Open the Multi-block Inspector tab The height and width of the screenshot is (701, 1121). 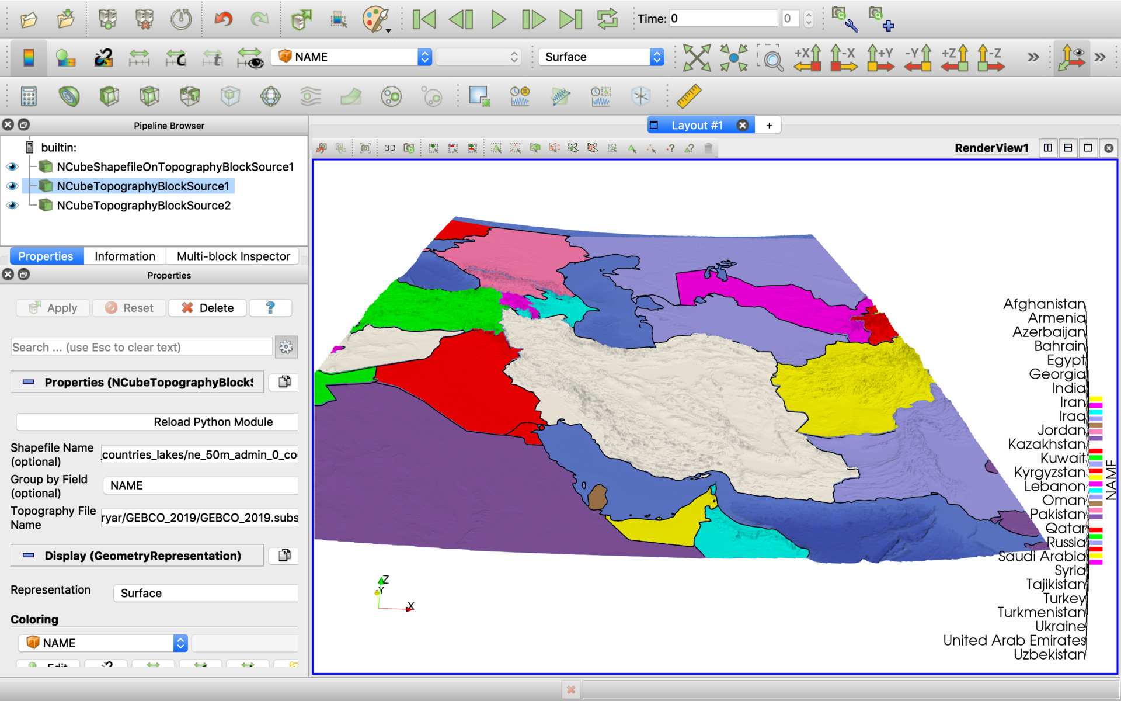coord(233,256)
